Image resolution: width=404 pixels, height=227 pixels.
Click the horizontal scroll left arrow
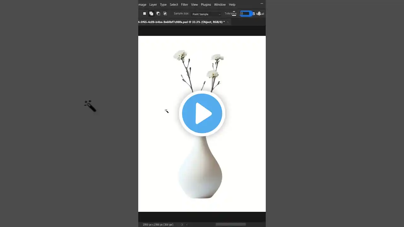coord(187,224)
